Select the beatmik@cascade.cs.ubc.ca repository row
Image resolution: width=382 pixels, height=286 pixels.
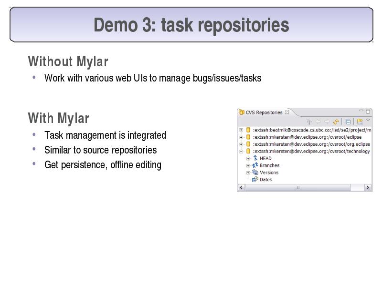(312, 130)
